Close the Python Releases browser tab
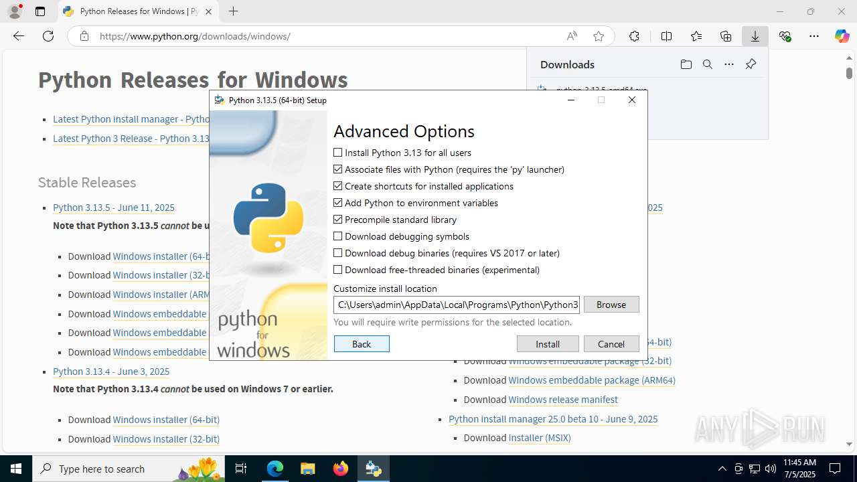The width and height of the screenshot is (857, 482). click(x=209, y=11)
